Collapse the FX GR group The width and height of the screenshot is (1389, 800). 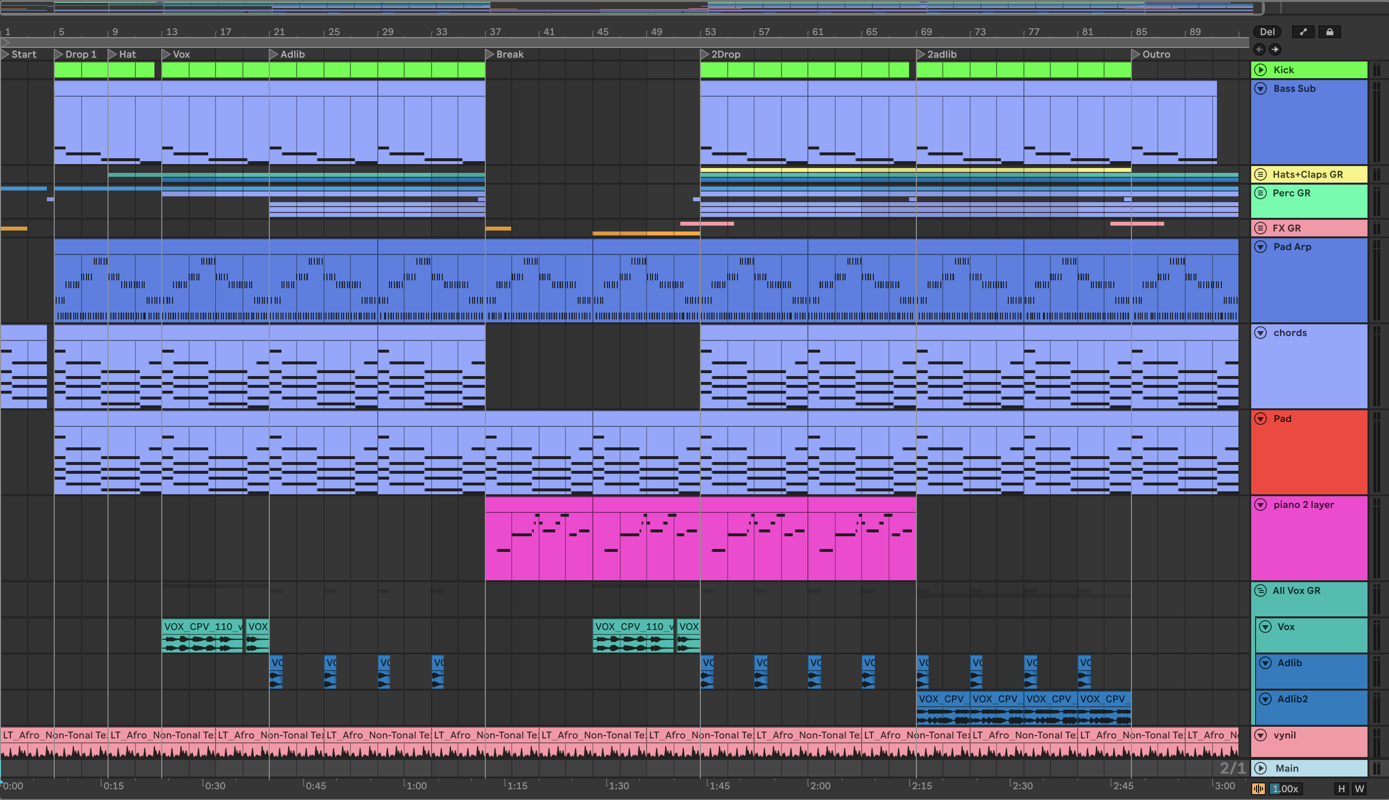(x=1260, y=228)
